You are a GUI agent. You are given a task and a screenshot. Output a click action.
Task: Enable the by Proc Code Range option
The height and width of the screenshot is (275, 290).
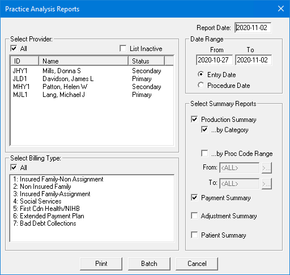[x=204, y=153]
